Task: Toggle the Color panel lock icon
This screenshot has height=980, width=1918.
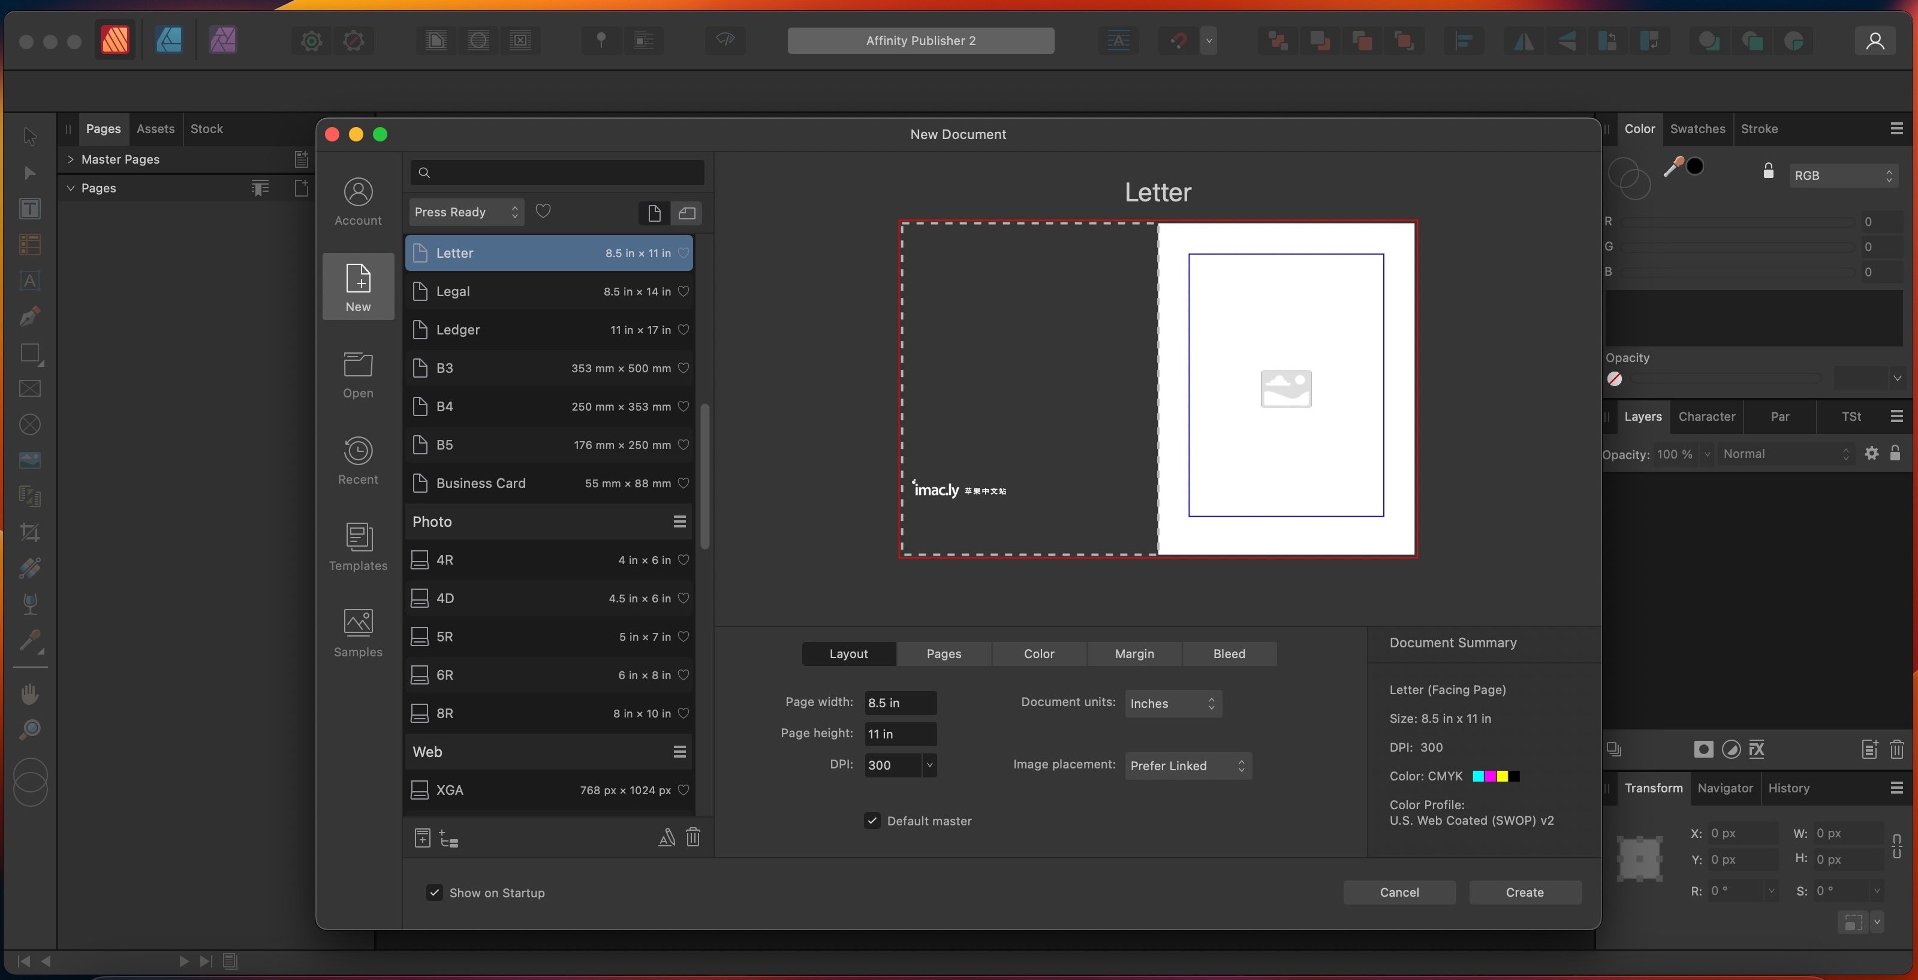Action: (1768, 171)
